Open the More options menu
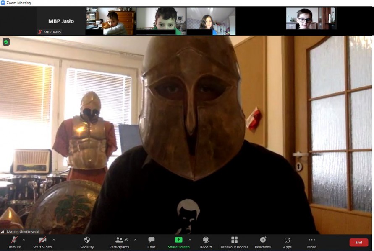This screenshot has width=374, height=251. tap(311, 243)
